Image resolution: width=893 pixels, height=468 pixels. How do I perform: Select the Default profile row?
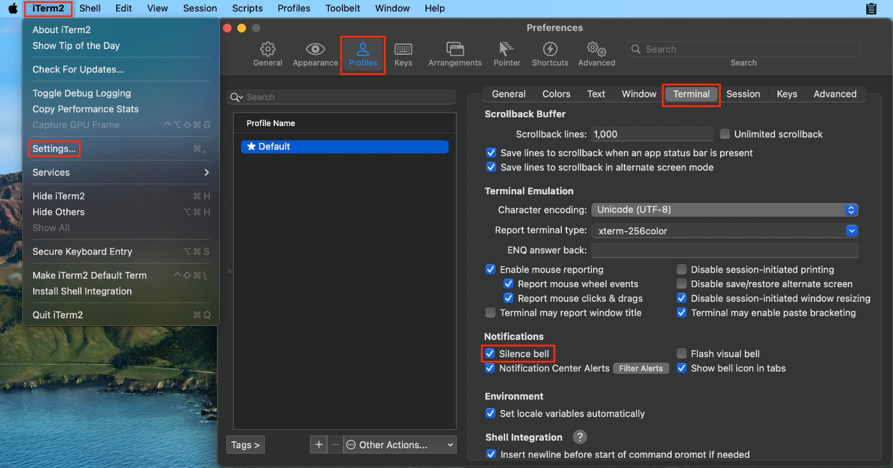click(344, 146)
